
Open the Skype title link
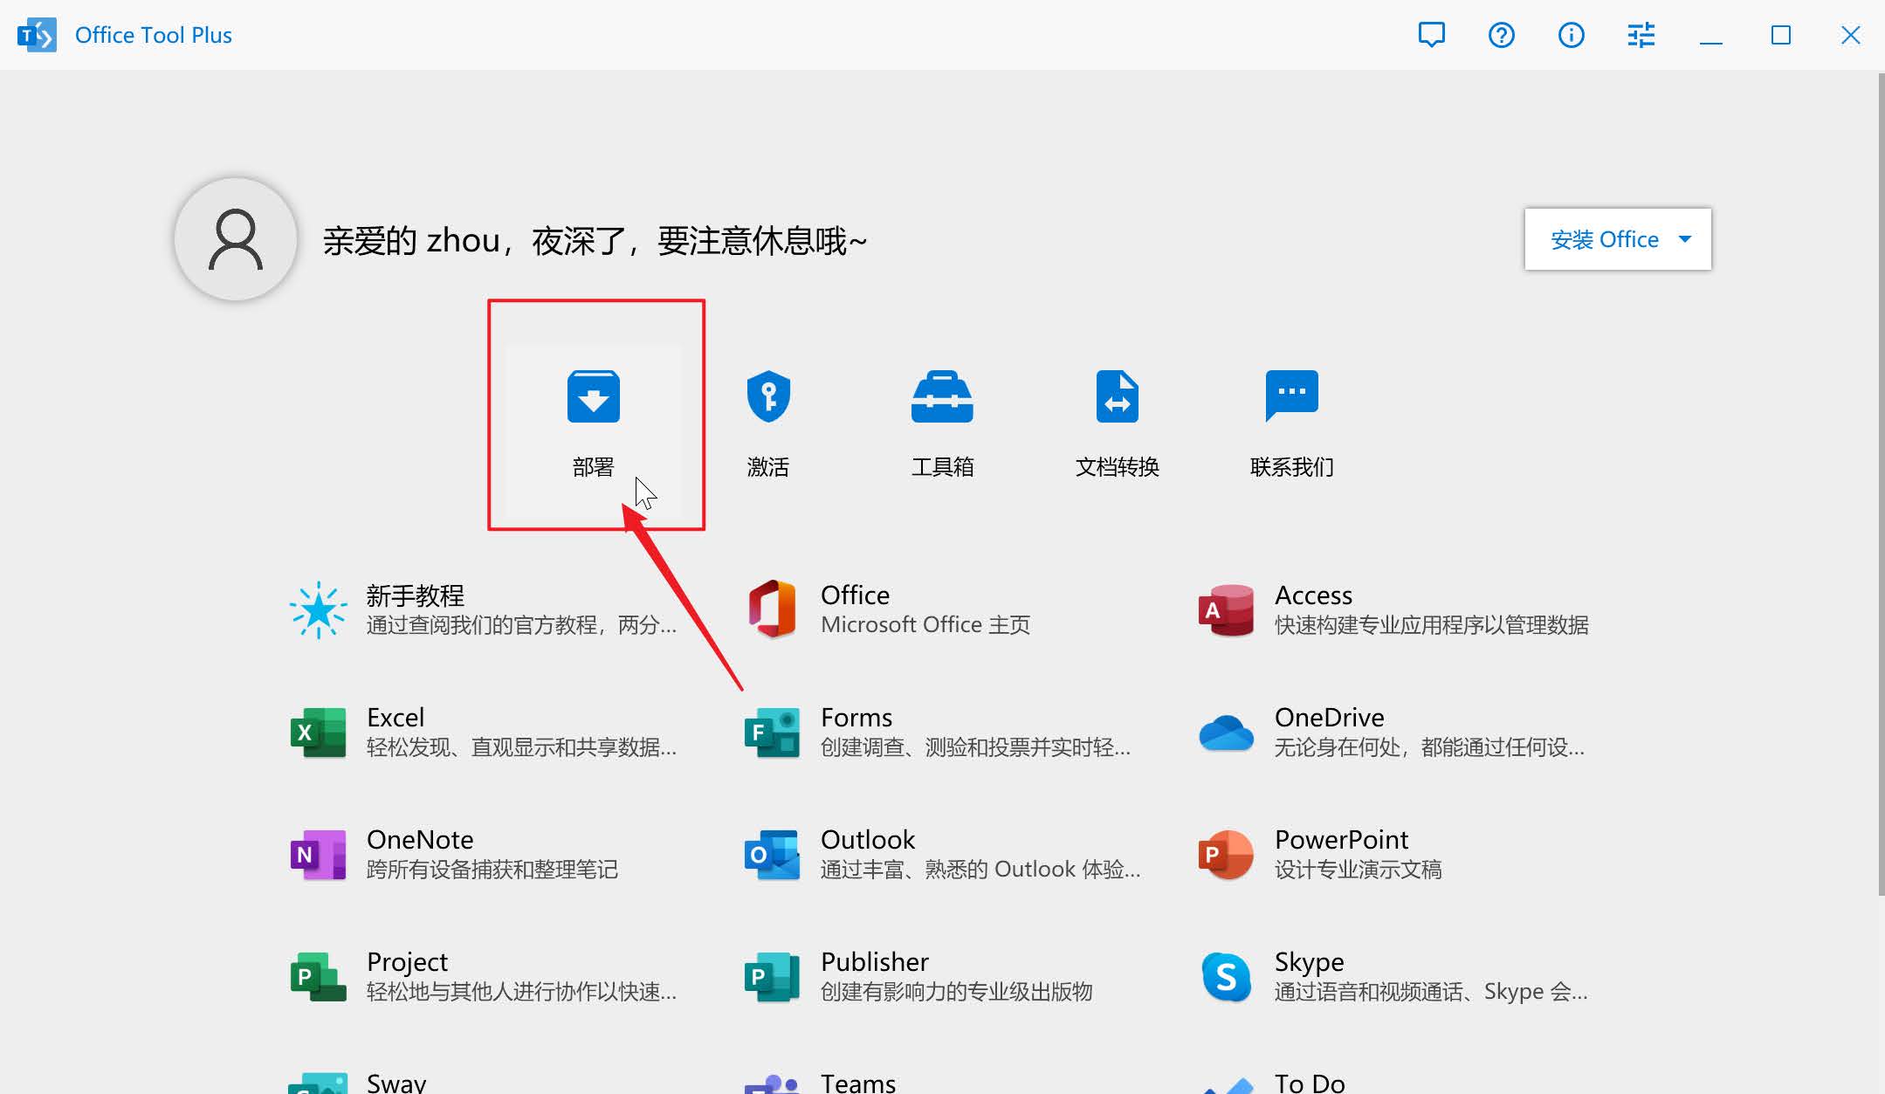[1309, 962]
